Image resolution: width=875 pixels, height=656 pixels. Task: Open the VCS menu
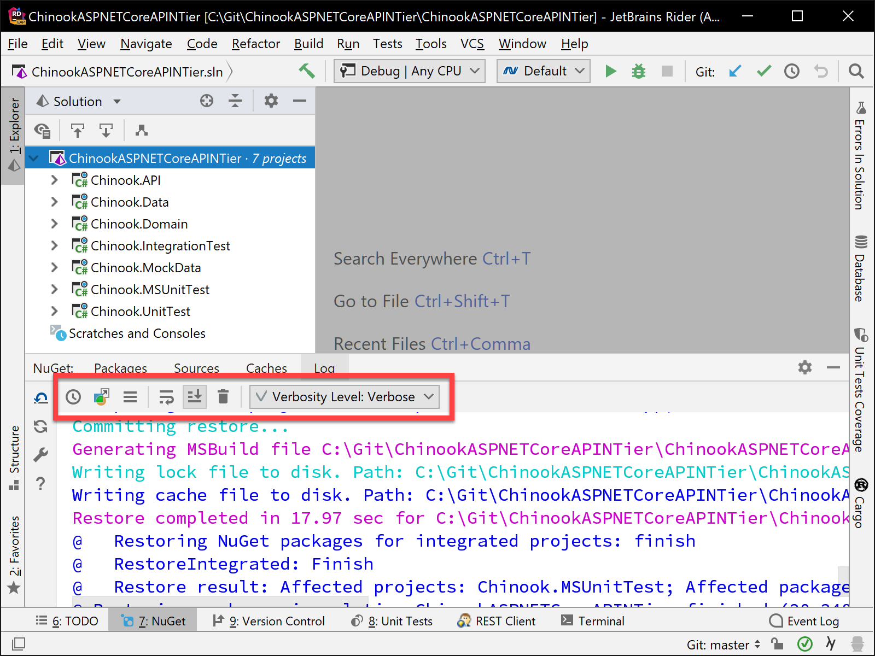click(472, 44)
